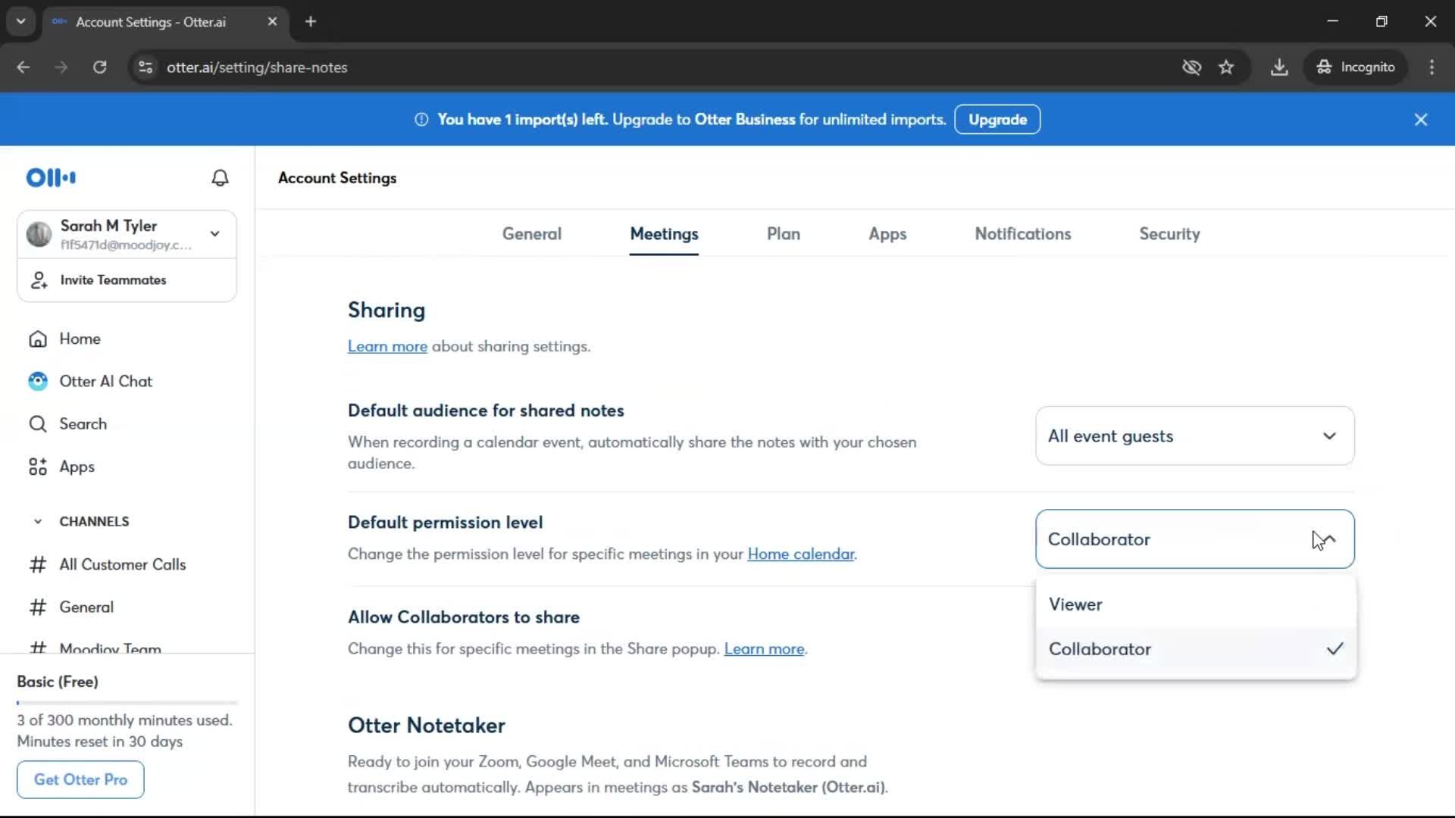
Task: Open the tab search dropdown
Action: click(21, 21)
